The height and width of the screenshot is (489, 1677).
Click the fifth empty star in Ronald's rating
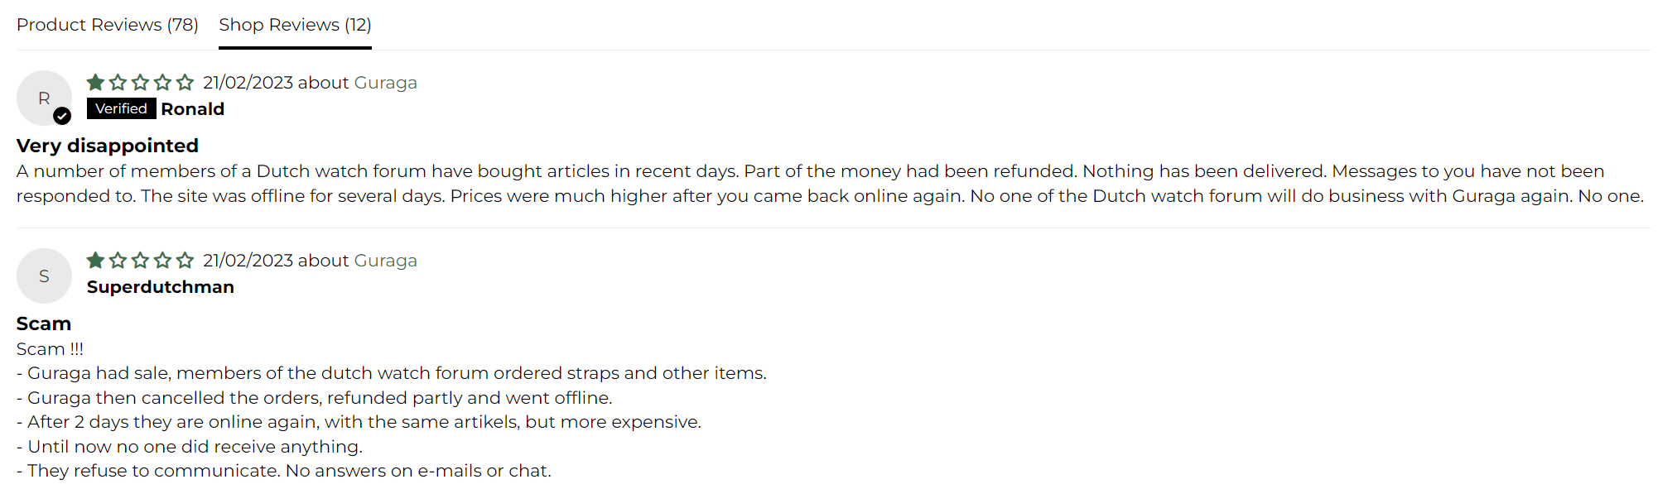coord(185,82)
